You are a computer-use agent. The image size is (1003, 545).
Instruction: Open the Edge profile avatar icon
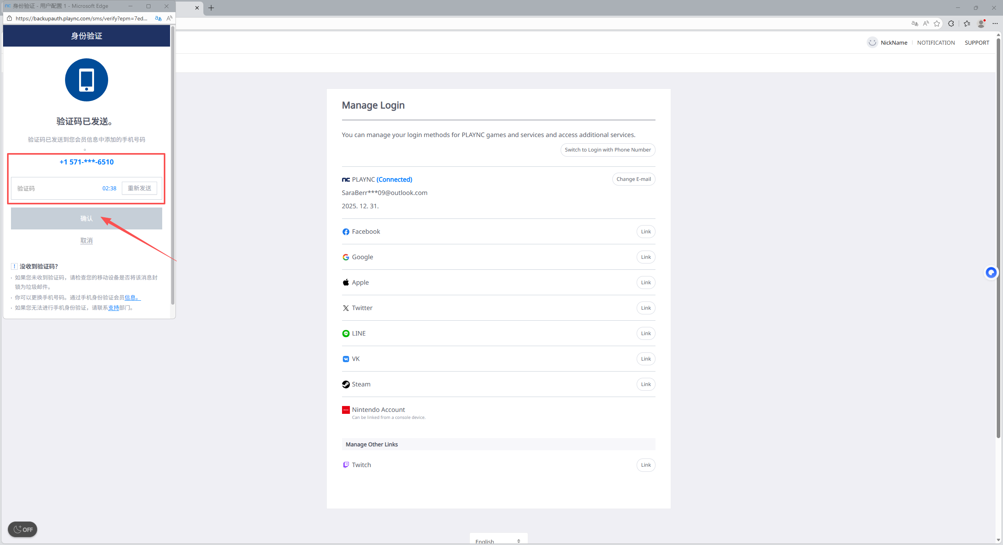tap(981, 23)
